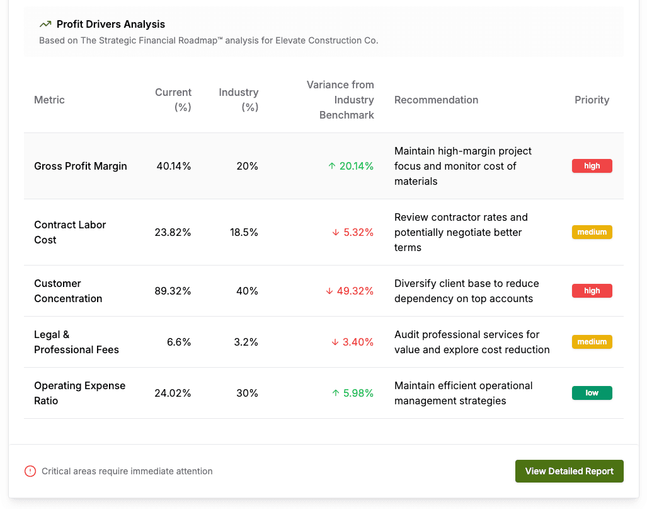This screenshot has width=647, height=509.
Task: Toggle the low priority badge on Operating Expense Ratio
Action: [x=592, y=393]
